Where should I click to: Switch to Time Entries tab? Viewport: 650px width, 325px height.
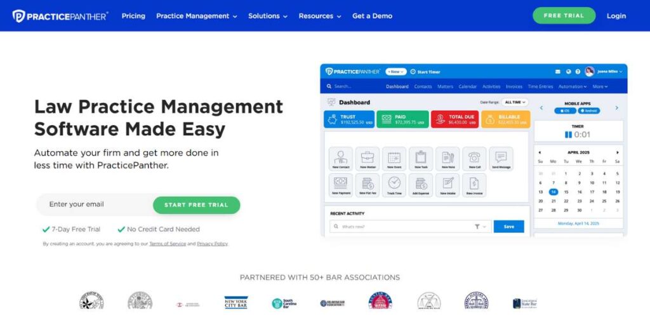[x=540, y=86]
